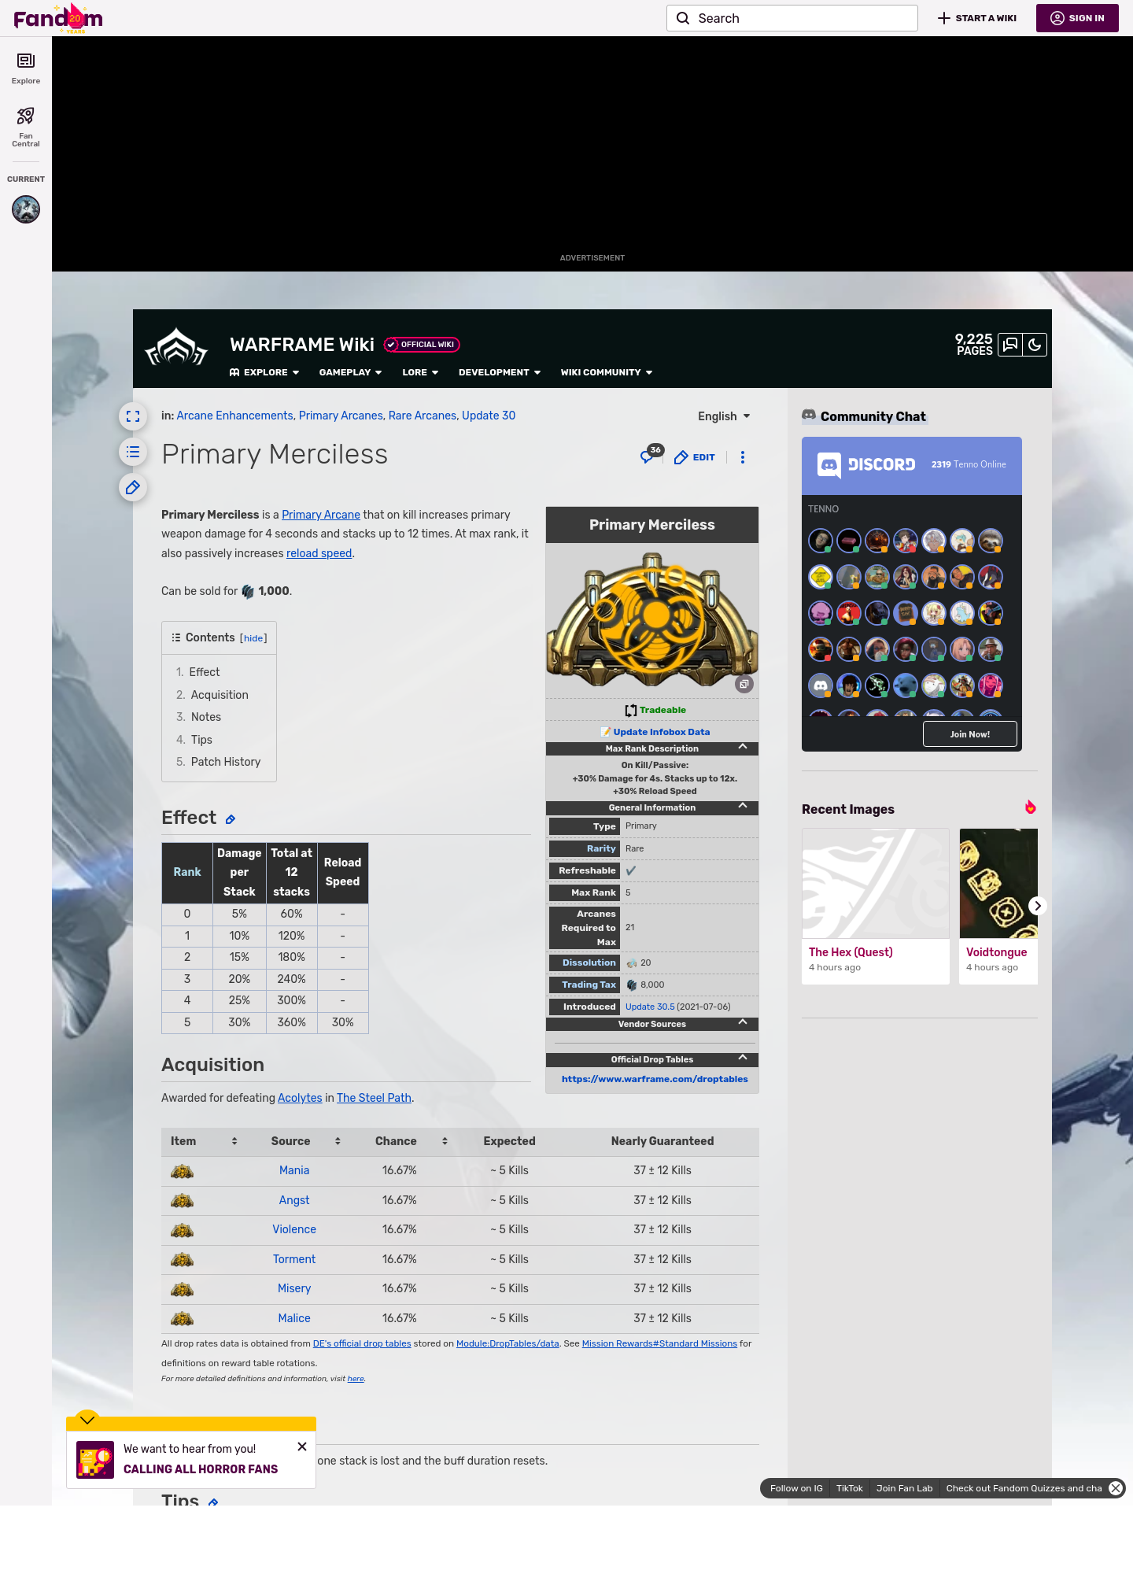
Task: Open the floating table of contents icon
Action: pos(133,452)
